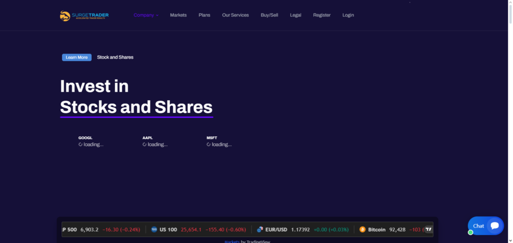Open the US 100 ticker quote
This screenshot has width=513, height=243.
point(198,229)
